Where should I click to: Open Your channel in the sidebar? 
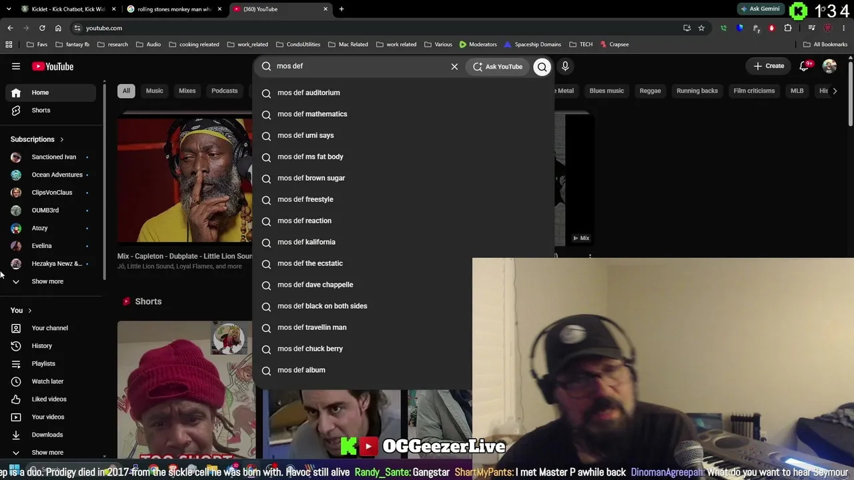coord(52,328)
